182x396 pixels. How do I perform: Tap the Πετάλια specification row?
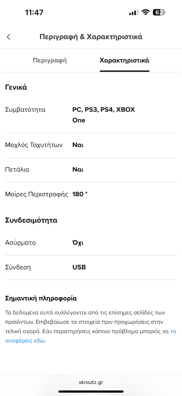[91, 170]
